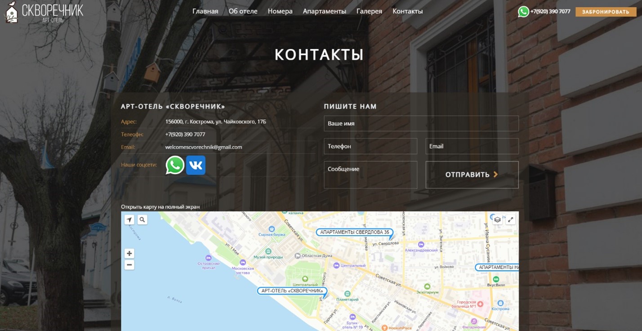The height and width of the screenshot is (331, 642).
Task: Zoom in the map with plus button
Action: 129,254
